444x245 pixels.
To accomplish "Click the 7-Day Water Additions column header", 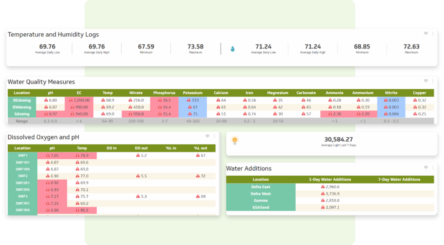I will pyautogui.click(x=399, y=179).
